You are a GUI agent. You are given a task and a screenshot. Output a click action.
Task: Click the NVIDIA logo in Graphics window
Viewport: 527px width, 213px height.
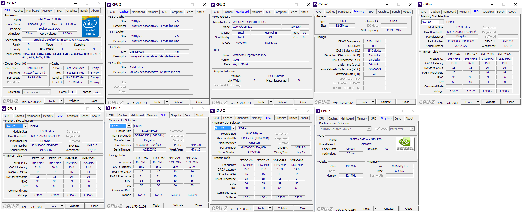[x=405, y=144]
